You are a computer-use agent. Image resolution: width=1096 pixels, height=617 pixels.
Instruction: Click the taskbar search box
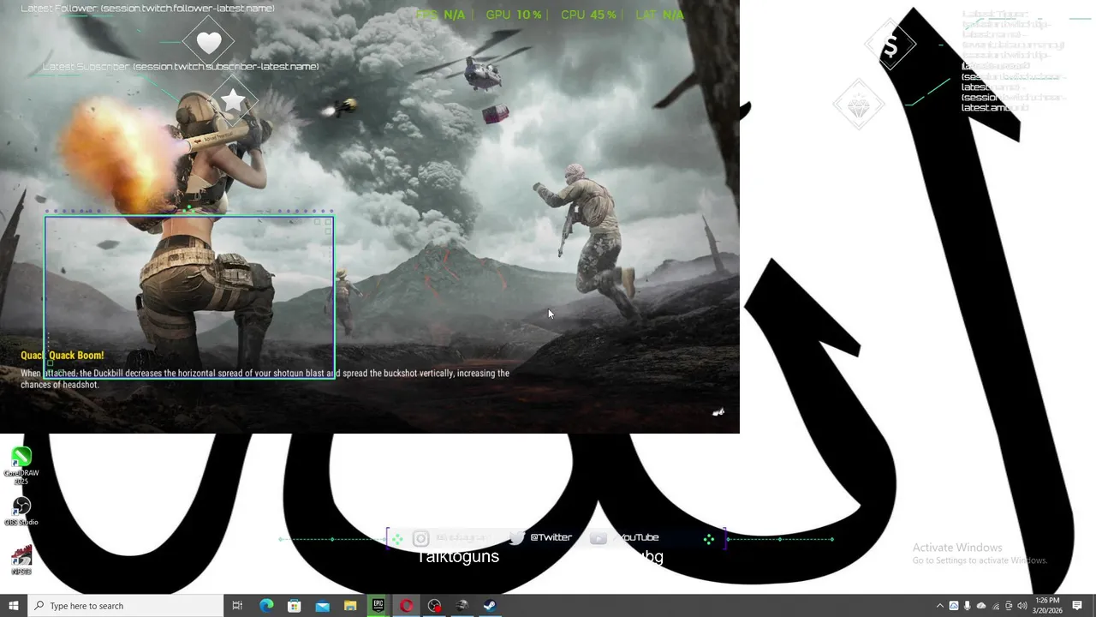[126, 606]
